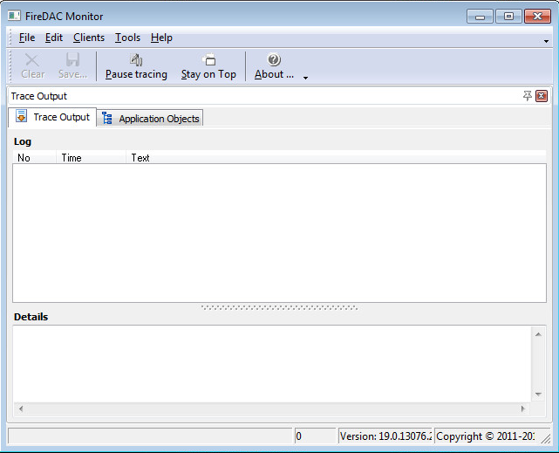The height and width of the screenshot is (453, 559).
Task: Open the Help menu
Action: point(161,38)
